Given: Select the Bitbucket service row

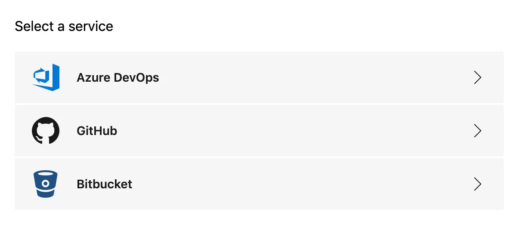Looking at the screenshot, I should [259, 184].
